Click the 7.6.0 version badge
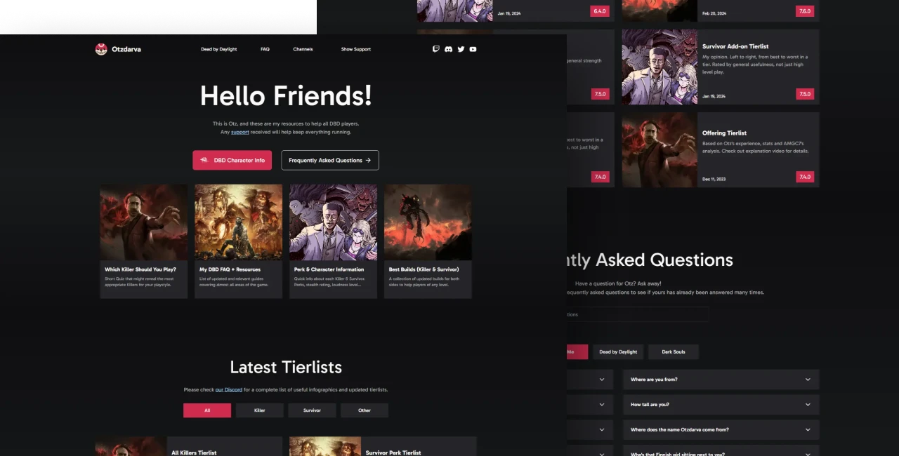Screen dimensions: 899x456 (x=804, y=11)
